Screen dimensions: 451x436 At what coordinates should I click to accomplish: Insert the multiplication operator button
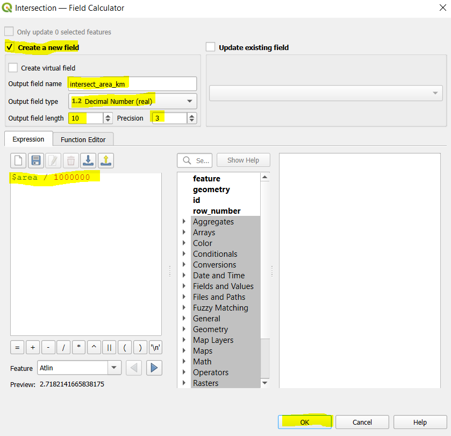coord(78,348)
